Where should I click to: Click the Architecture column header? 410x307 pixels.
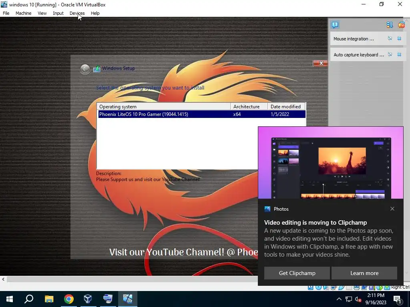[249, 106]
